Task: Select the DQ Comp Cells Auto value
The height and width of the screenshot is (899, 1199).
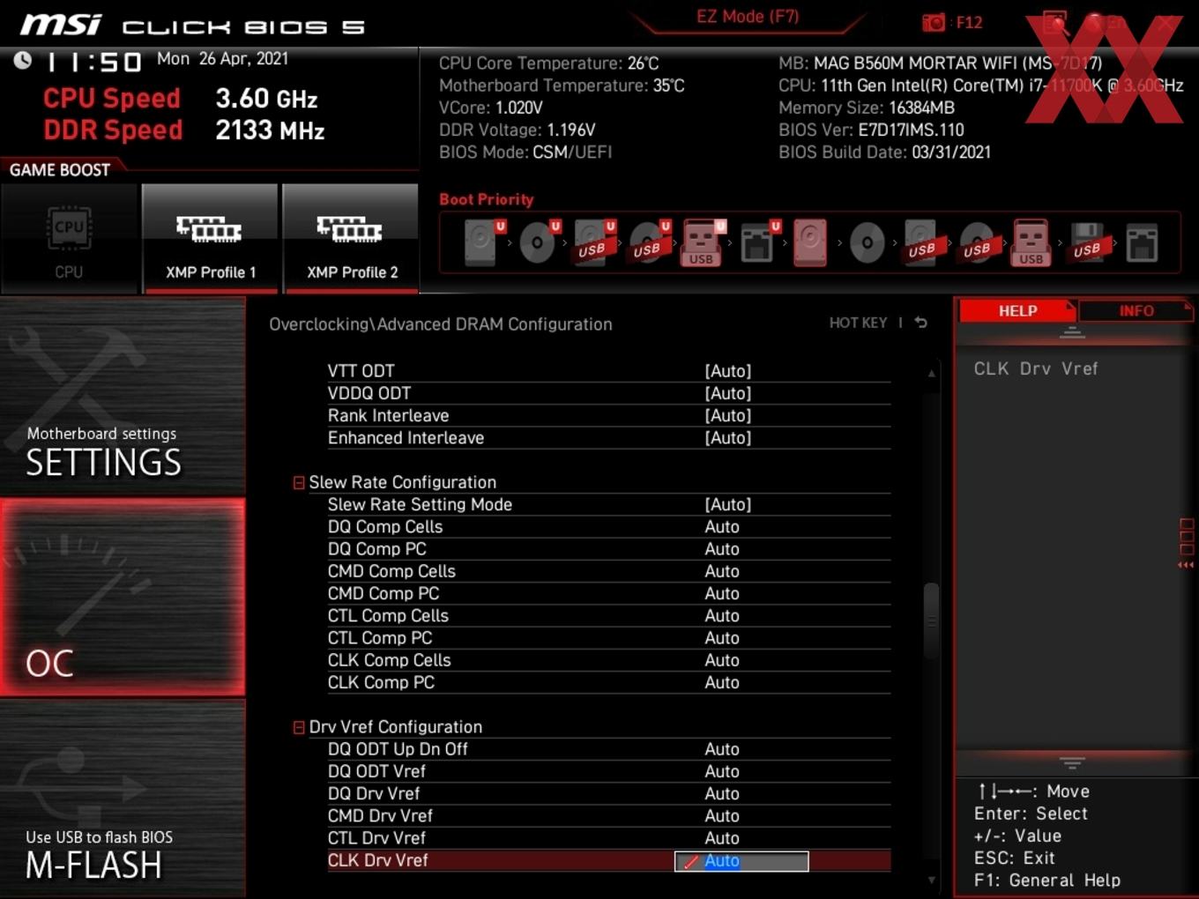Action: coord(722,527)
